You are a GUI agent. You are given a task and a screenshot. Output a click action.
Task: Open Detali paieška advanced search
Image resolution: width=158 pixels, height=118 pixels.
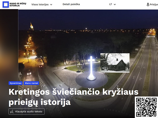(x=71, y=4)
